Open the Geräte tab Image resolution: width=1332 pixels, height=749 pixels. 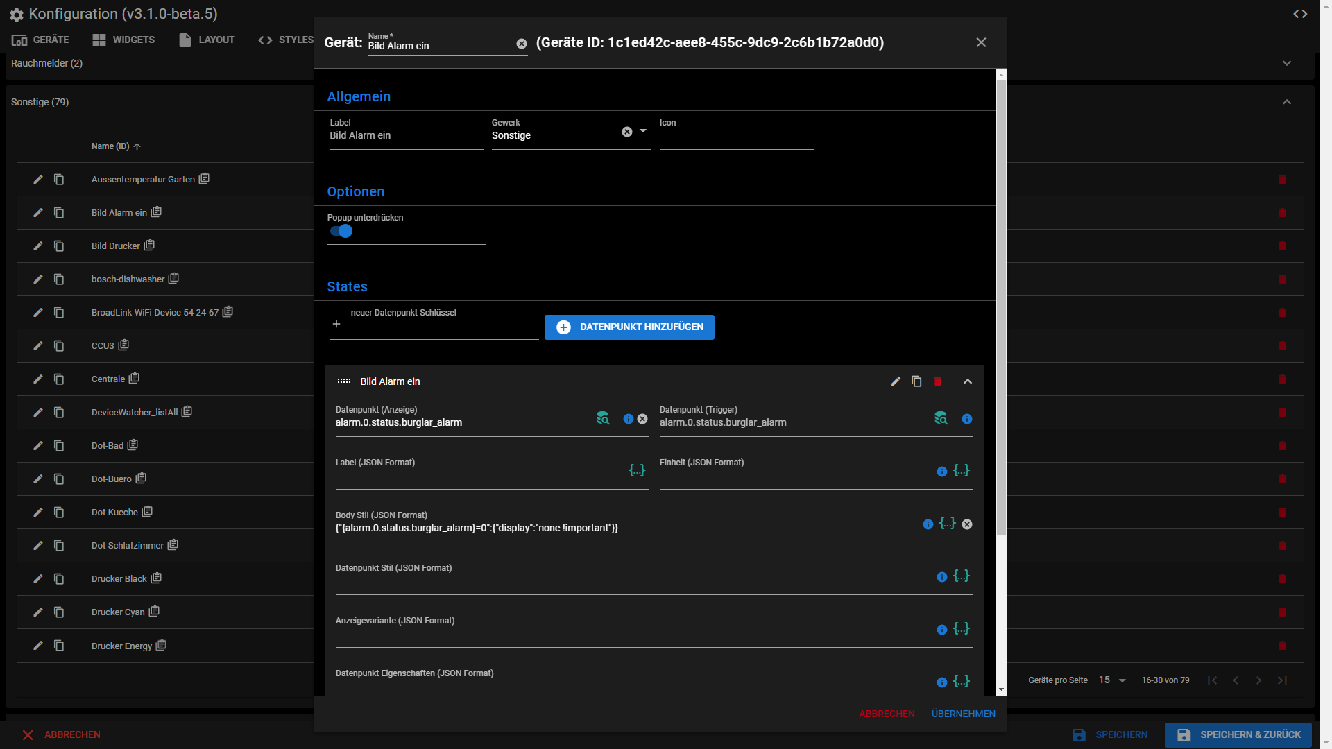coord(40,40)
